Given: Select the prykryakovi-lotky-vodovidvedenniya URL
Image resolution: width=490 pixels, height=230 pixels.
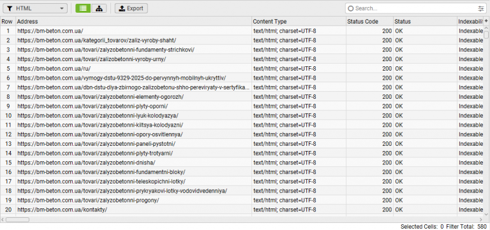Looking at the screenshot, I should click(122, 190).
